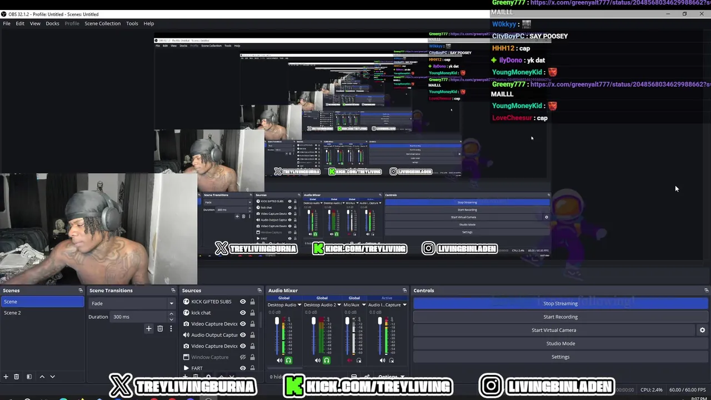Image resolution: width=711 pixels, height=400 pixels.
Task: Open the Edit menu
Action: click(x=20, y=23)
